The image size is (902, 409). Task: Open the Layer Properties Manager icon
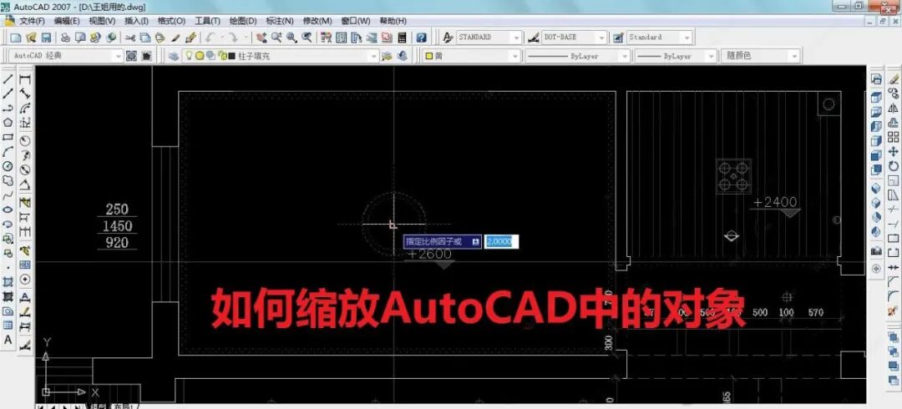[173, 56]
